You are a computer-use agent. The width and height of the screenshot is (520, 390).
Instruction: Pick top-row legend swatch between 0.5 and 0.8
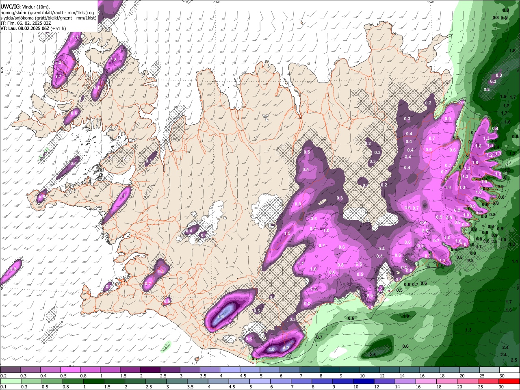point(70,370)
